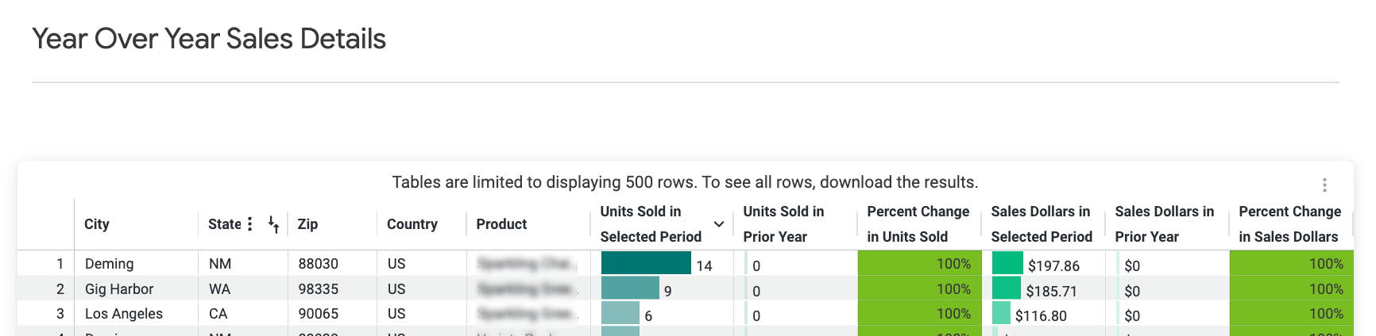This screenshot has width=1376, height=336.
Task: Open the State column three-dot menu
Action: [249, 224]
